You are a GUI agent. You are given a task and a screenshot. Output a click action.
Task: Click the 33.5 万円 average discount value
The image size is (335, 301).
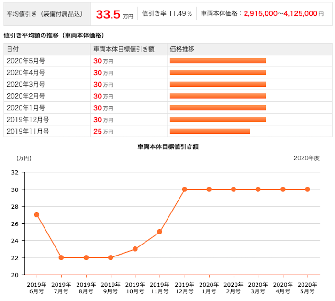click(114, 14)
